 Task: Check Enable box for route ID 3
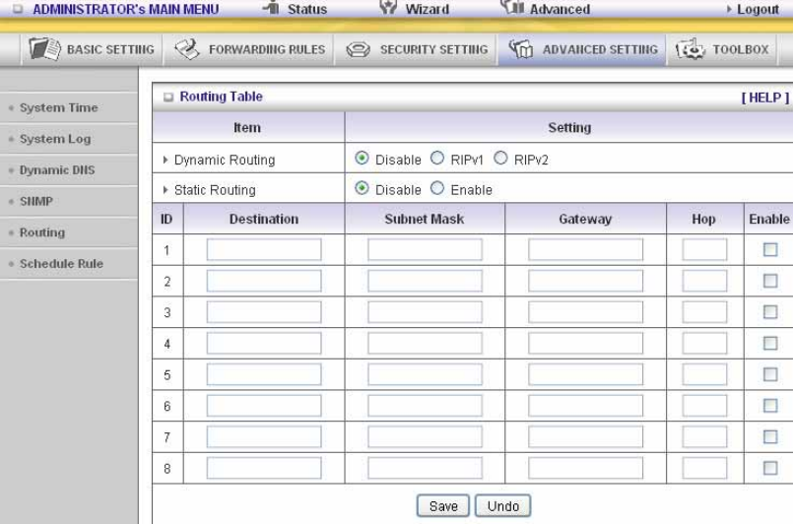coord(770,312)
